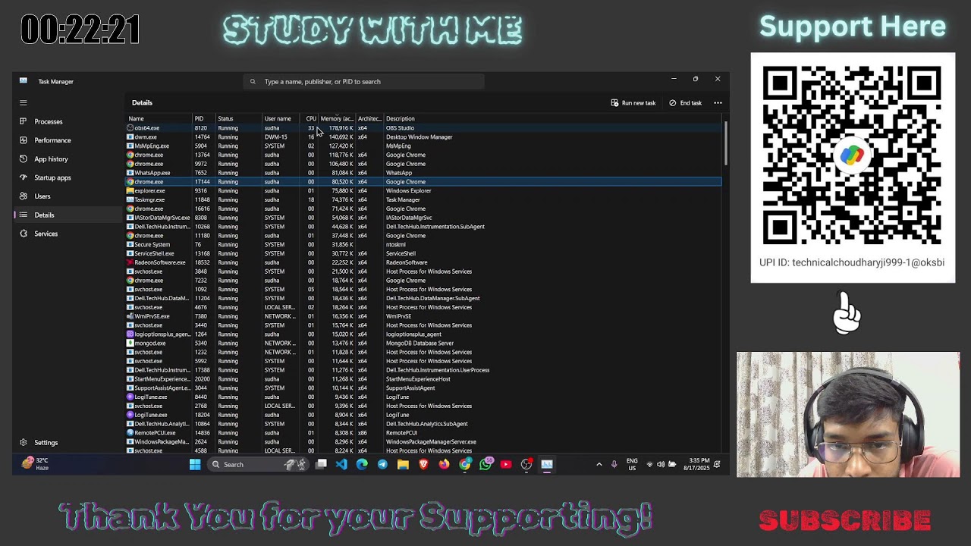Click the logioptionsplus_agent process icon
Image resolution: width=971 pixels, height=546 pixels.
click(x=130, y=334)
